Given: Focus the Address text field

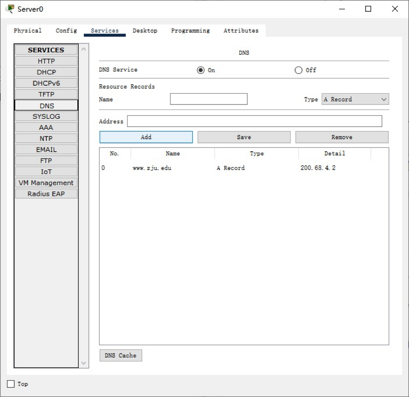Looking at the screenshot, I should 254,121.
